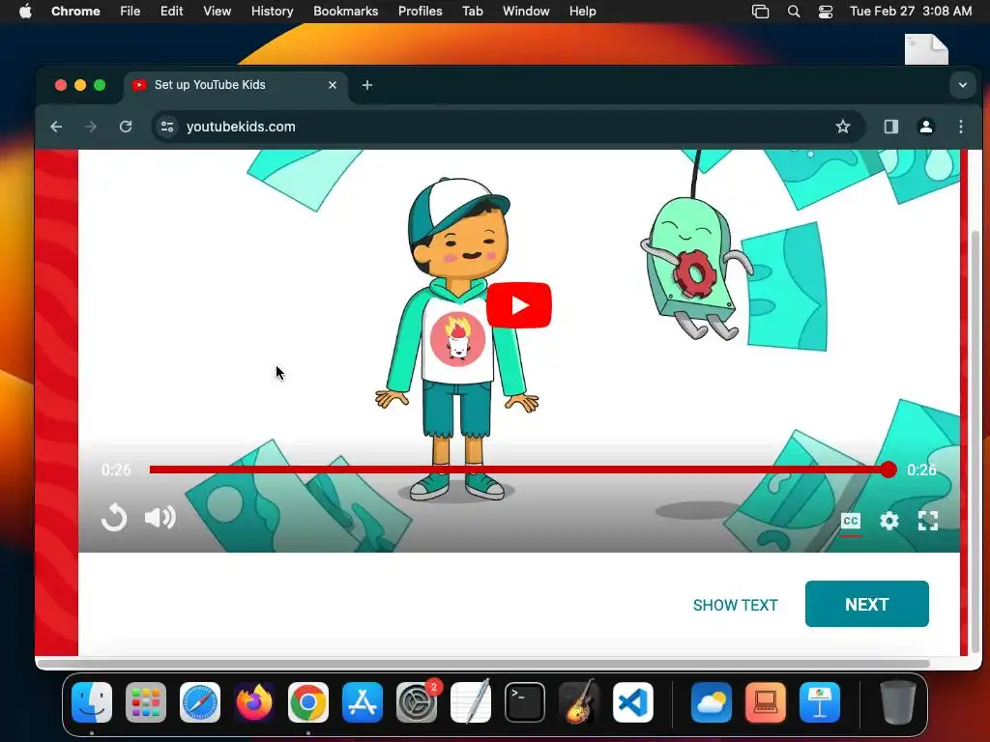Click the progress bar scrubber handle
The image size is (990, 742).
[x=888, y=470]
